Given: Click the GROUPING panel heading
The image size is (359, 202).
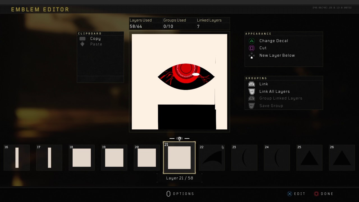Looking at the screenshot, I should [x=256, y=78].
